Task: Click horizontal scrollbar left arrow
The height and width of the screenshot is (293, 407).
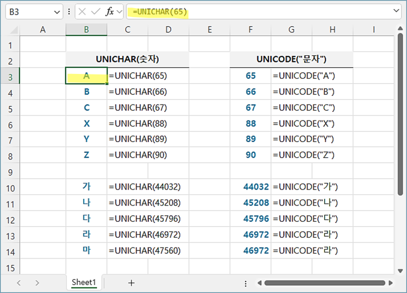Action: 259,283
